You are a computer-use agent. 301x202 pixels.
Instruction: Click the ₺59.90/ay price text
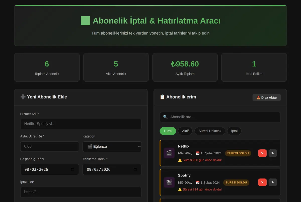pos(185,183)
